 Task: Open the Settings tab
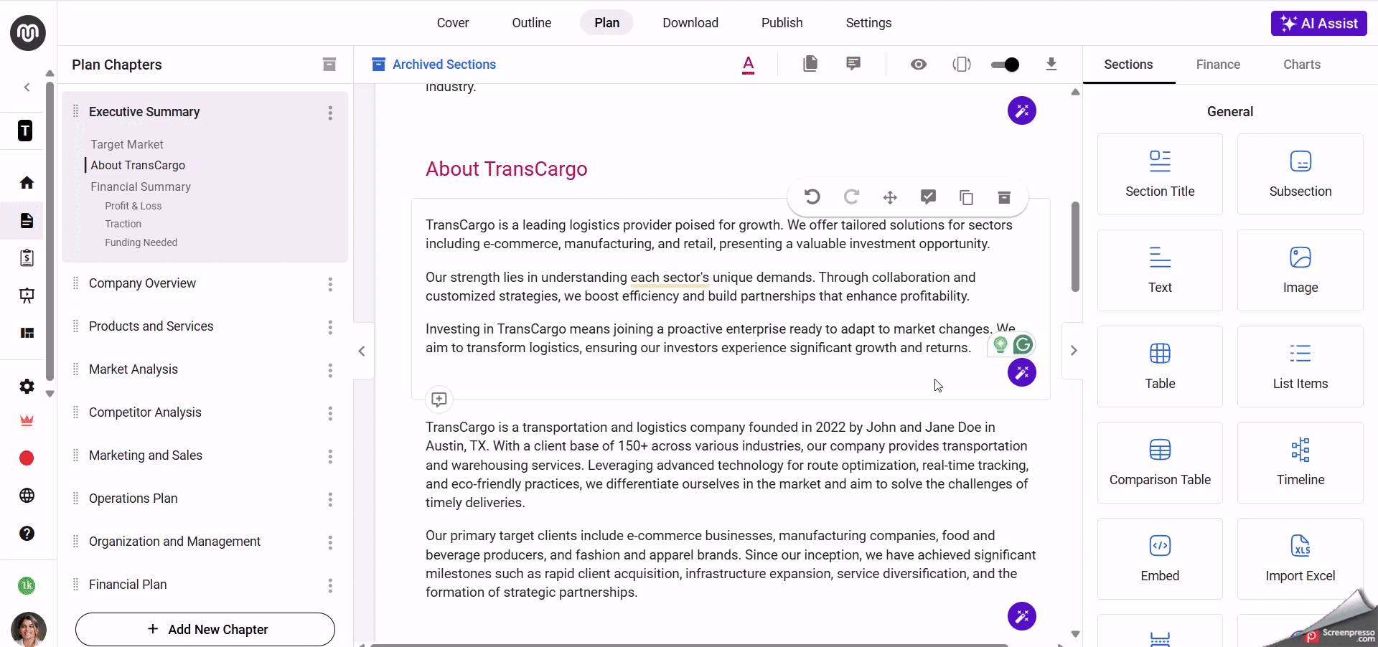[868, 23]
